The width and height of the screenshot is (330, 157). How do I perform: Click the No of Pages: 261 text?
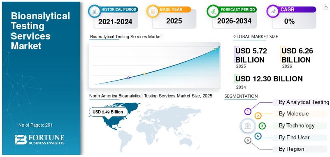click(35, 125)
